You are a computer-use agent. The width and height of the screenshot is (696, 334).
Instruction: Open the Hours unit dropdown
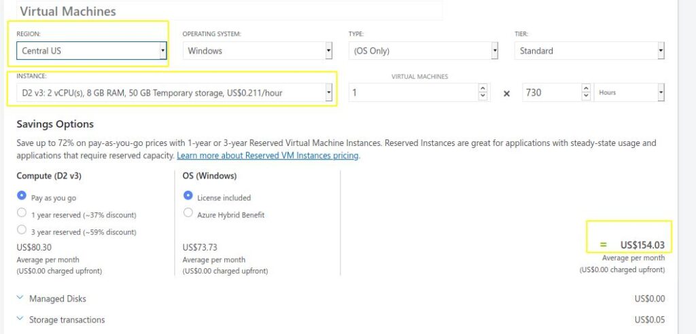point(629,93)
